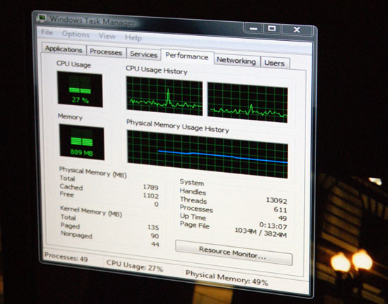Open the Help menu
The height and width of the screenshot is (304, 388).
click(x=133, y=37)
